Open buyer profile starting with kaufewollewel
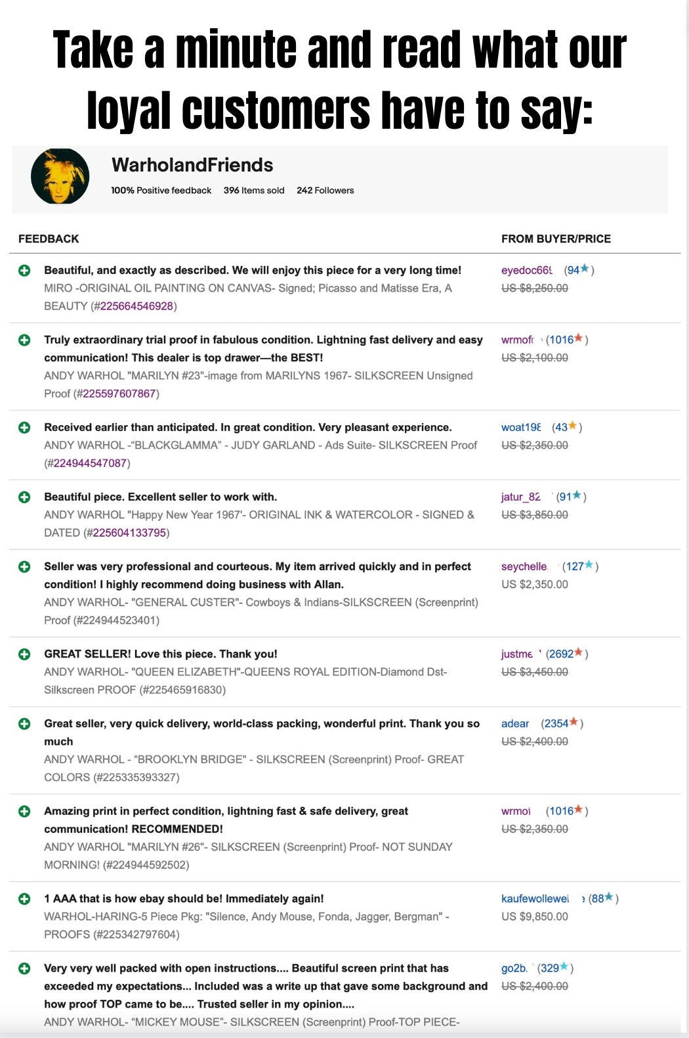689x1038 pixels. [535, 899]
